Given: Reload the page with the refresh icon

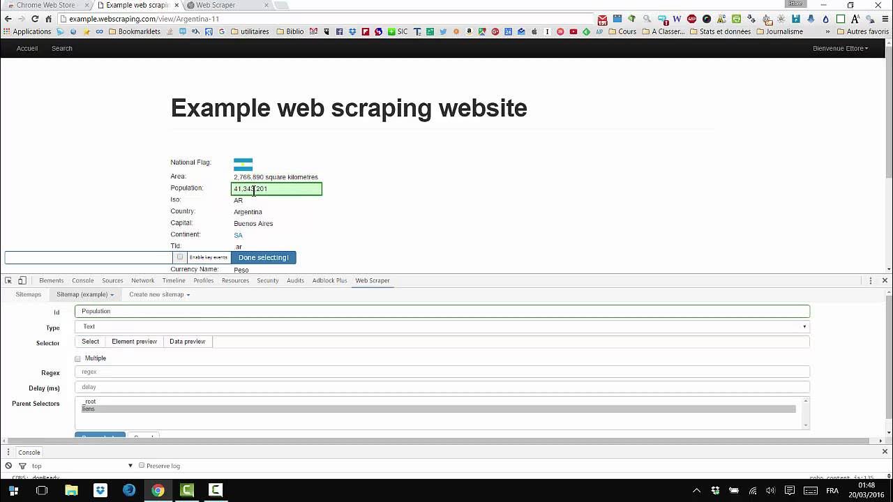Looking at the screenshot, I should pyautogui.click(x=35, y=19).
